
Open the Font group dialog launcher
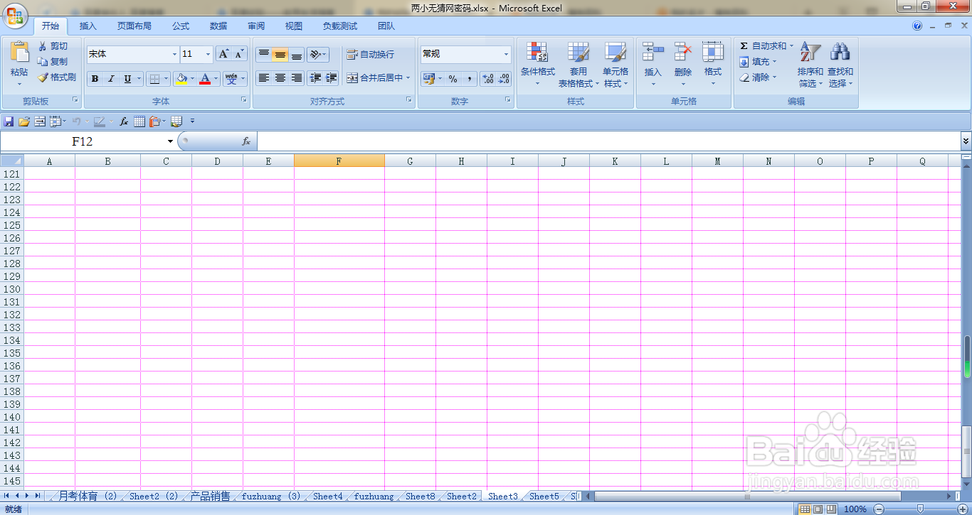(x=244, y=101)
